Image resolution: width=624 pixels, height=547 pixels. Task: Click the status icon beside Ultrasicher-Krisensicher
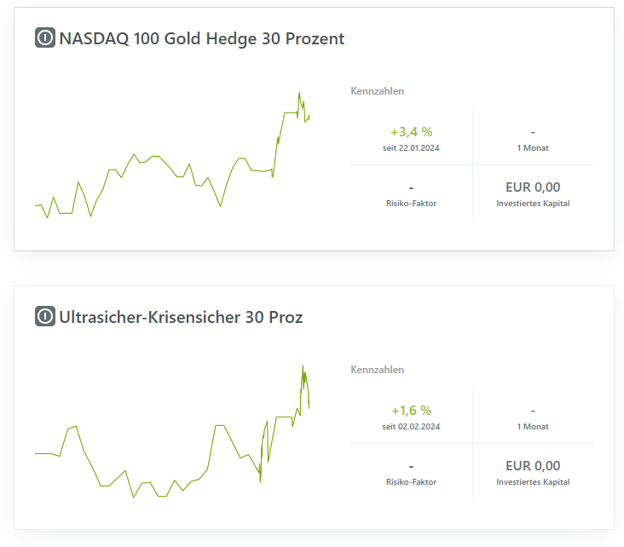click(45, 317)
